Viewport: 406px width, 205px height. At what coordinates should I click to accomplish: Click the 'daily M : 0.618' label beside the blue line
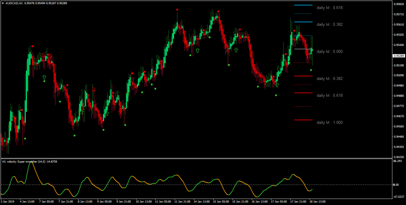click(x=329, y=8)
